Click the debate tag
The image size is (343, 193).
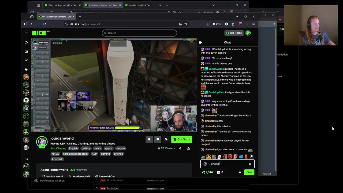(x=121, y=149)
